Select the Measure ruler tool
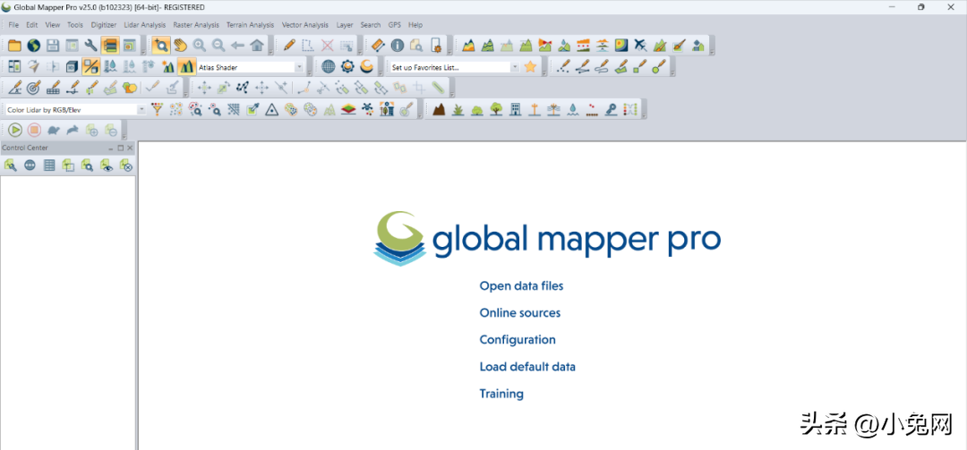 click(x=379, y=45)
